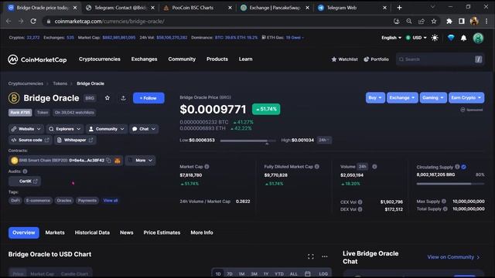This screenshot has height=278, width=495.
Task: Open the Website dropdown
Action: click(26, 129)
